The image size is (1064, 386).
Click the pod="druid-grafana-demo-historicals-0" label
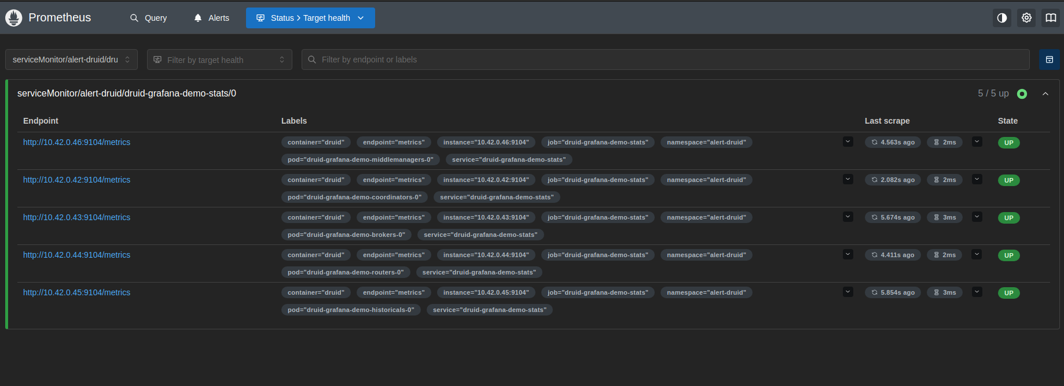(x=351, y=310)
